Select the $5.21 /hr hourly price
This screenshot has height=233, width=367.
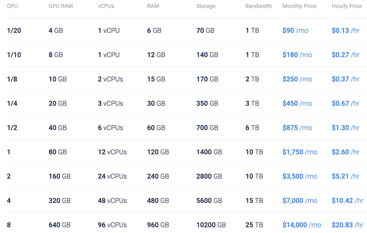pos(345,176)
